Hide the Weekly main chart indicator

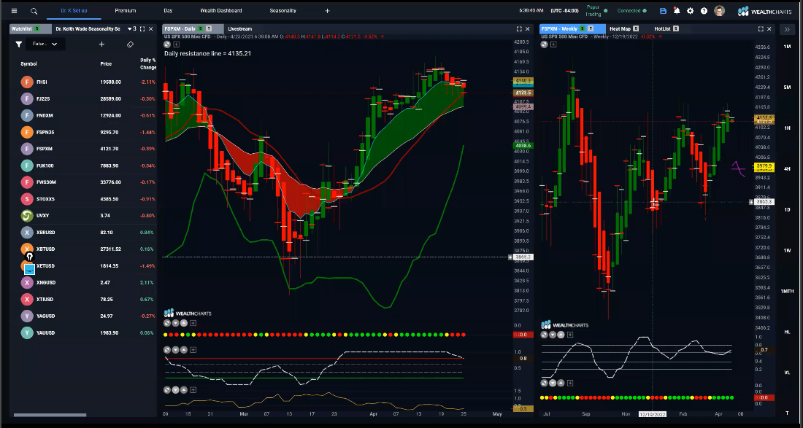coord(545,44)
